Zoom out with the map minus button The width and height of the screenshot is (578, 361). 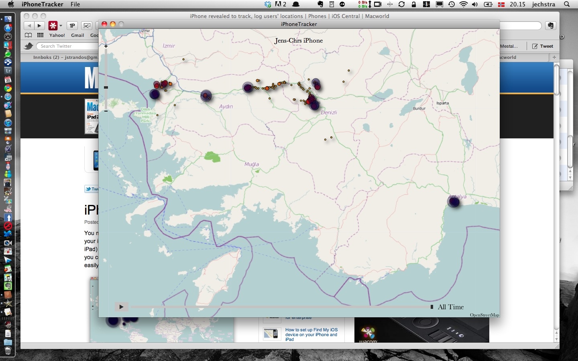pyautogui.click(x=106, y=111)
